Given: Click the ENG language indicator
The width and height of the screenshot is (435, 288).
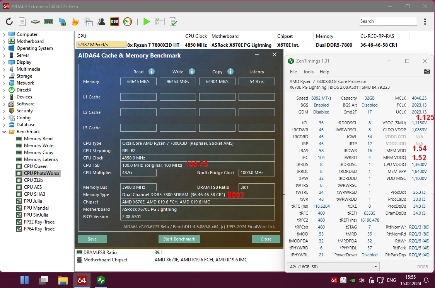Looking at the screenshot, I should (x=391, y=280).
